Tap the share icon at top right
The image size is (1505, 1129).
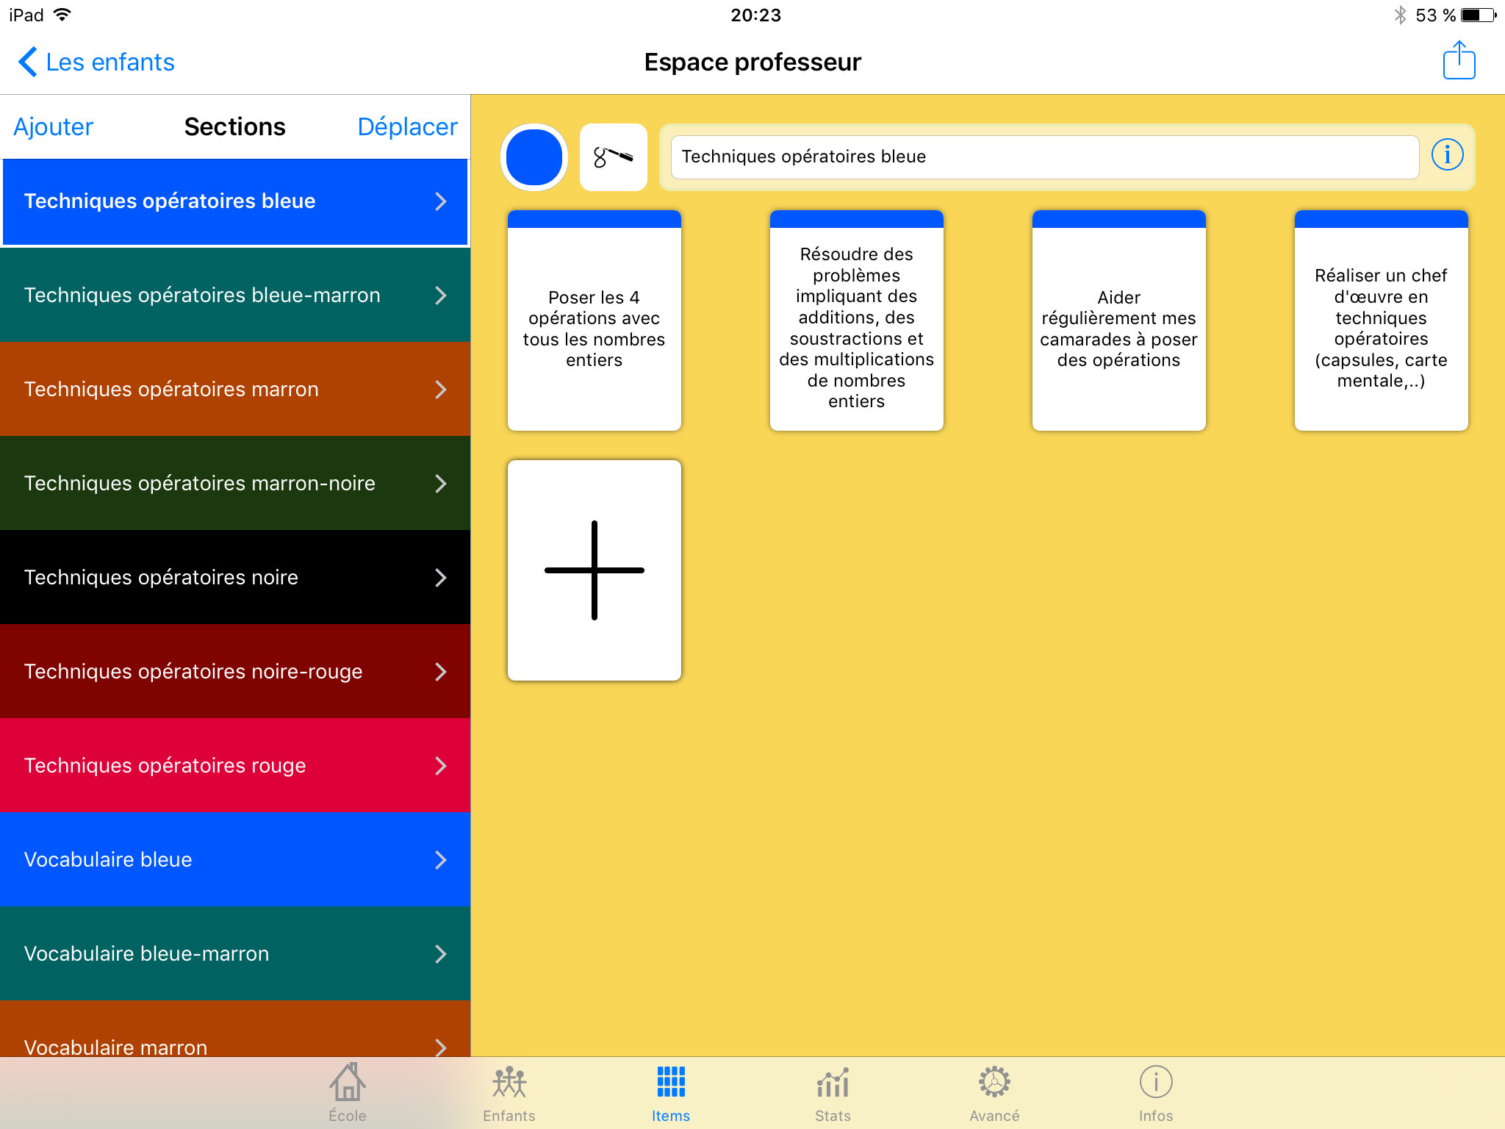pos(1459,61)
